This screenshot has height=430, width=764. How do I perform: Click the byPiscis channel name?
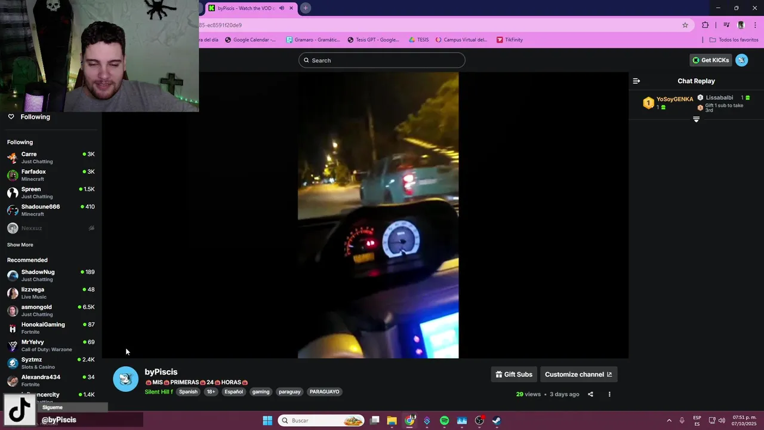coord(161,372)
